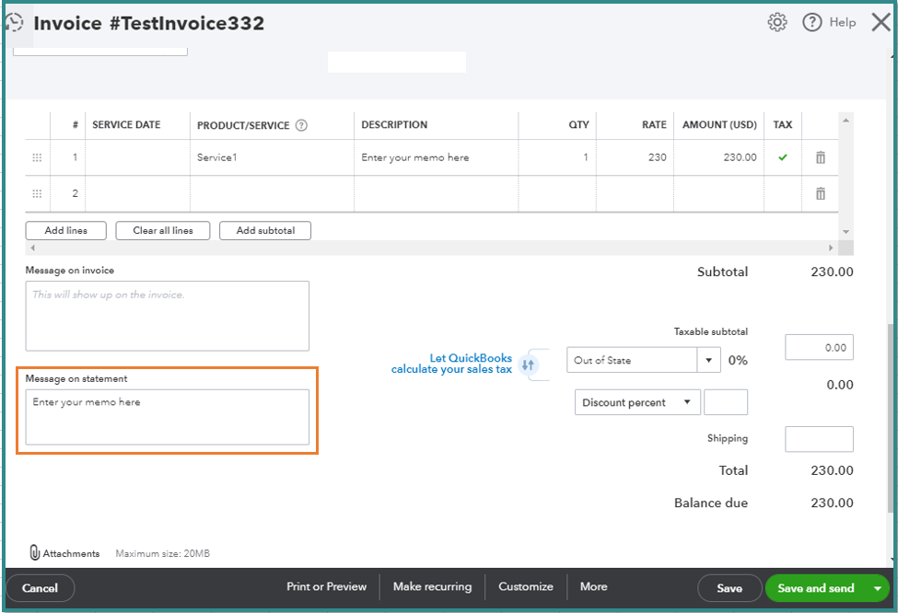Viewport: 898px width, 613px height.
Task: Click the horizontal scroll right arrow
Action: 831,248
